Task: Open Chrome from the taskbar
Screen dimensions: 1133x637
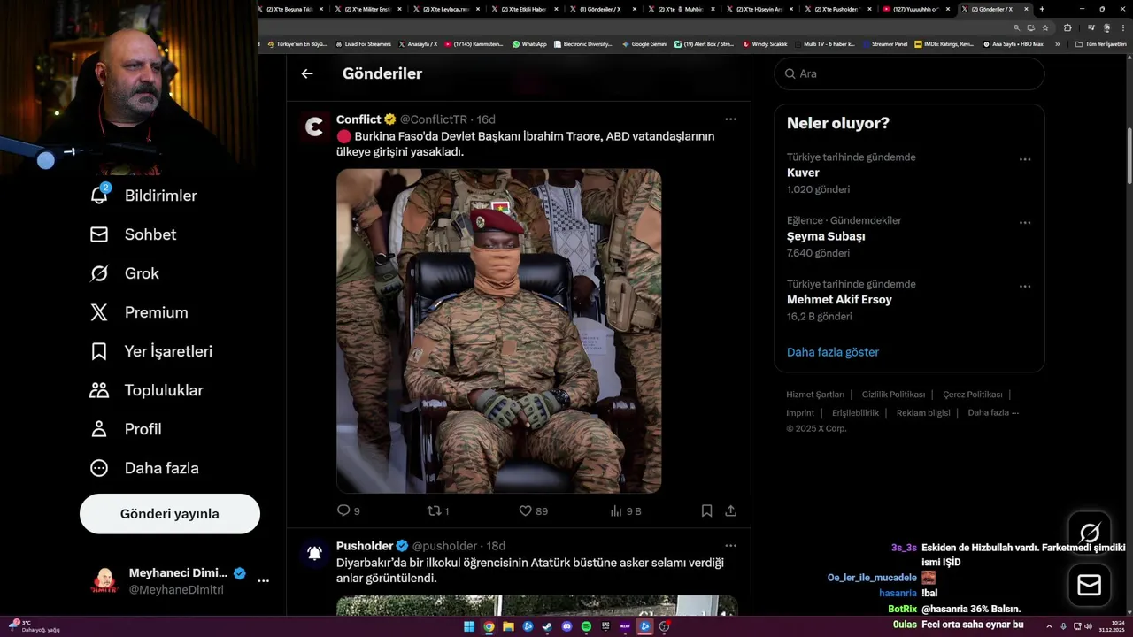Action: click(489, 626)
